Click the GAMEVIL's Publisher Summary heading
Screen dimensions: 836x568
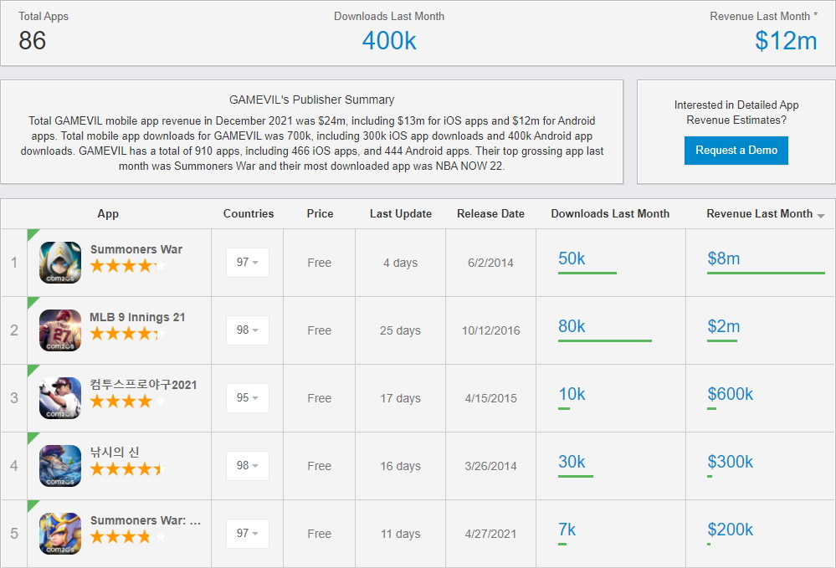tap(312, 100)
